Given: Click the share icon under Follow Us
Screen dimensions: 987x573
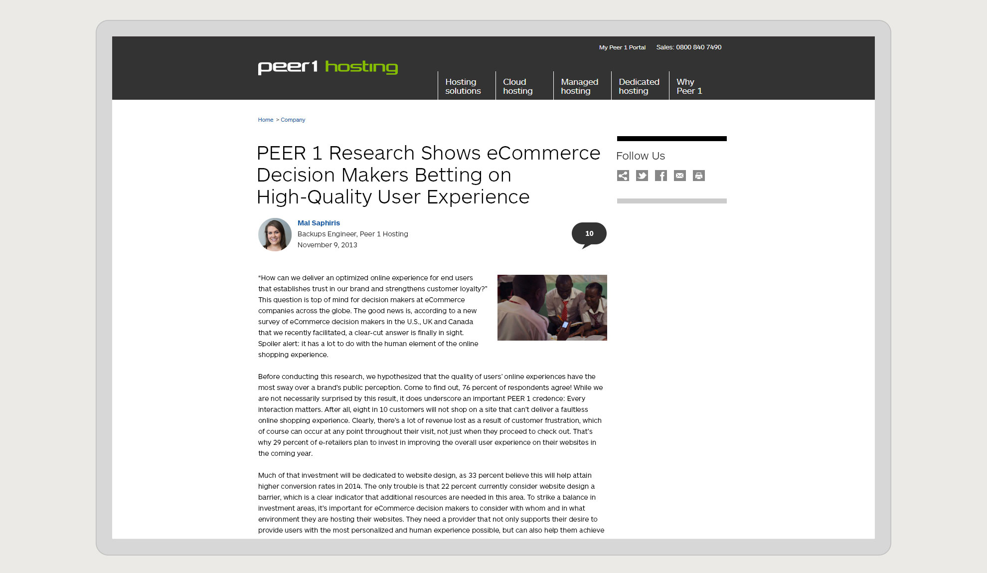Looking at the screenshot, I should point(623,176).
